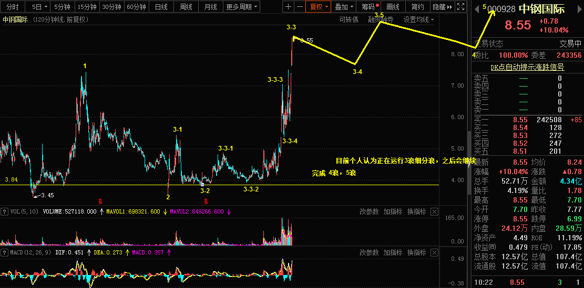Click the stock name 中钢国际 in quote header
Viewport: 584px width, 288px height.
pyautogui.click(x=542, y=9)
